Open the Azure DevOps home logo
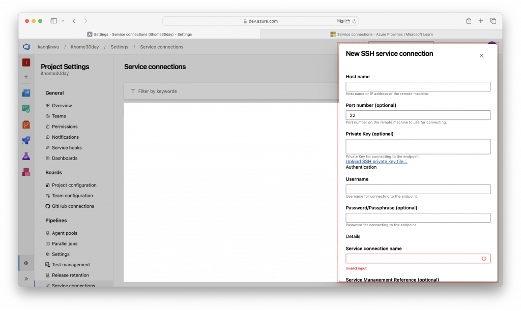The image size is (521, 311). (x=26, y=47)
